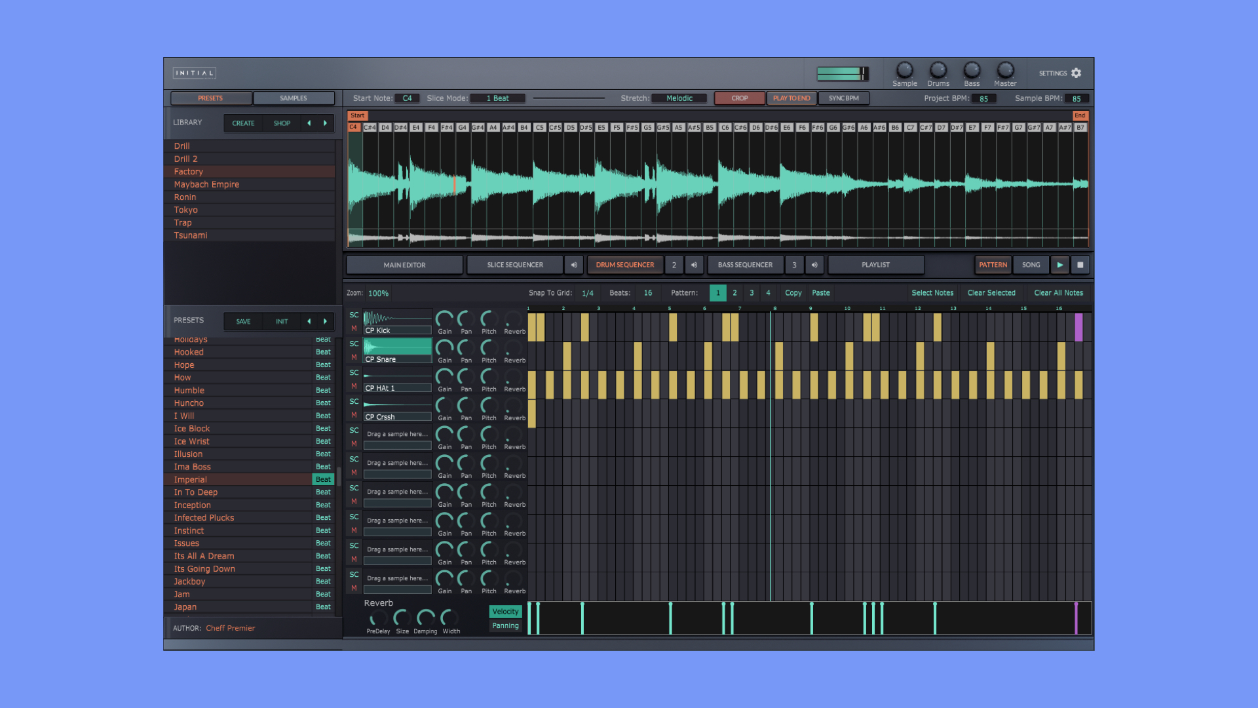Click the Bass Sequencer speaker icon
The width and height of the screenshot is (1258, 708).
click(814, 265)
